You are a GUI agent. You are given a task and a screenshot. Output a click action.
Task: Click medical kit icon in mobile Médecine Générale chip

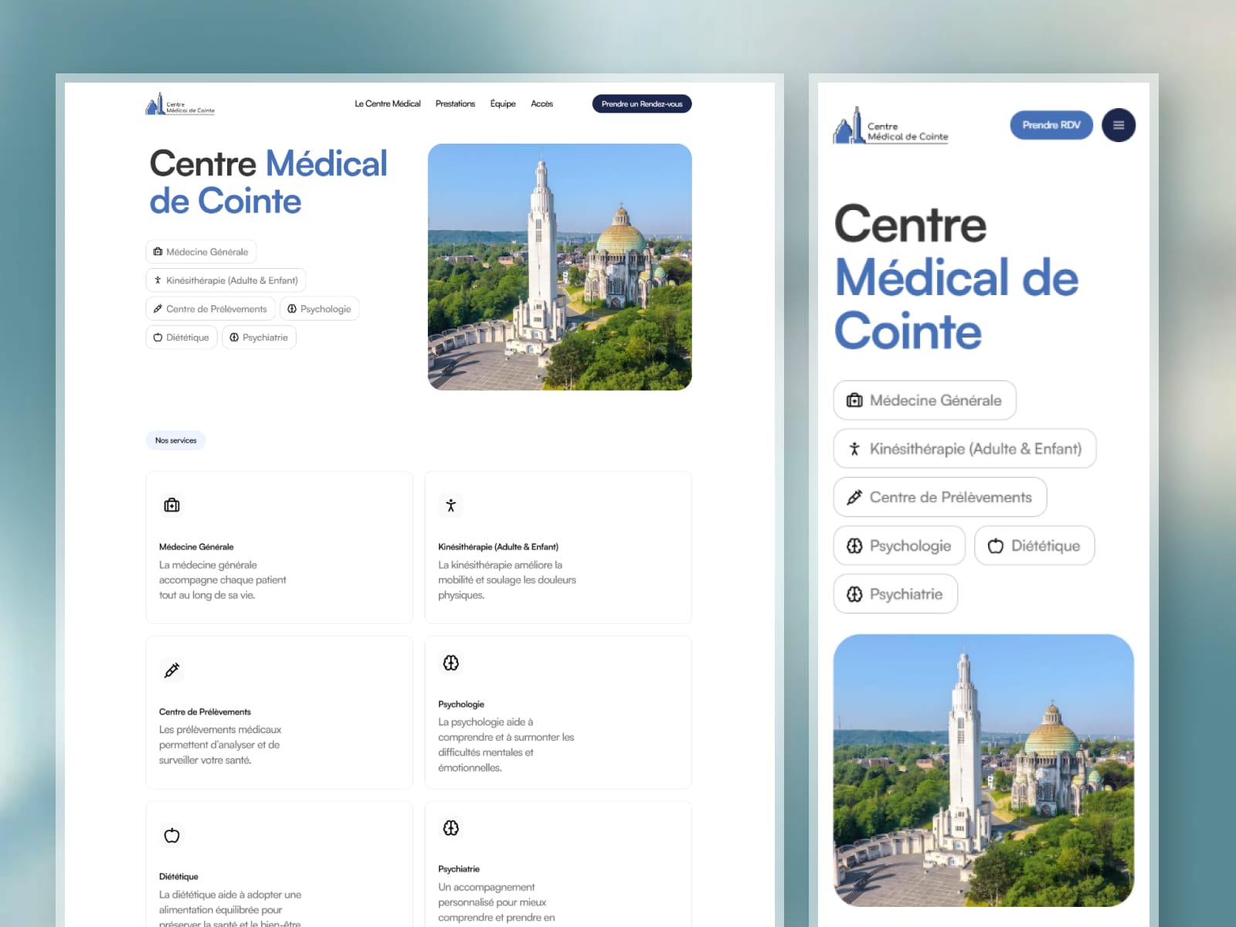tap(854, 400)
